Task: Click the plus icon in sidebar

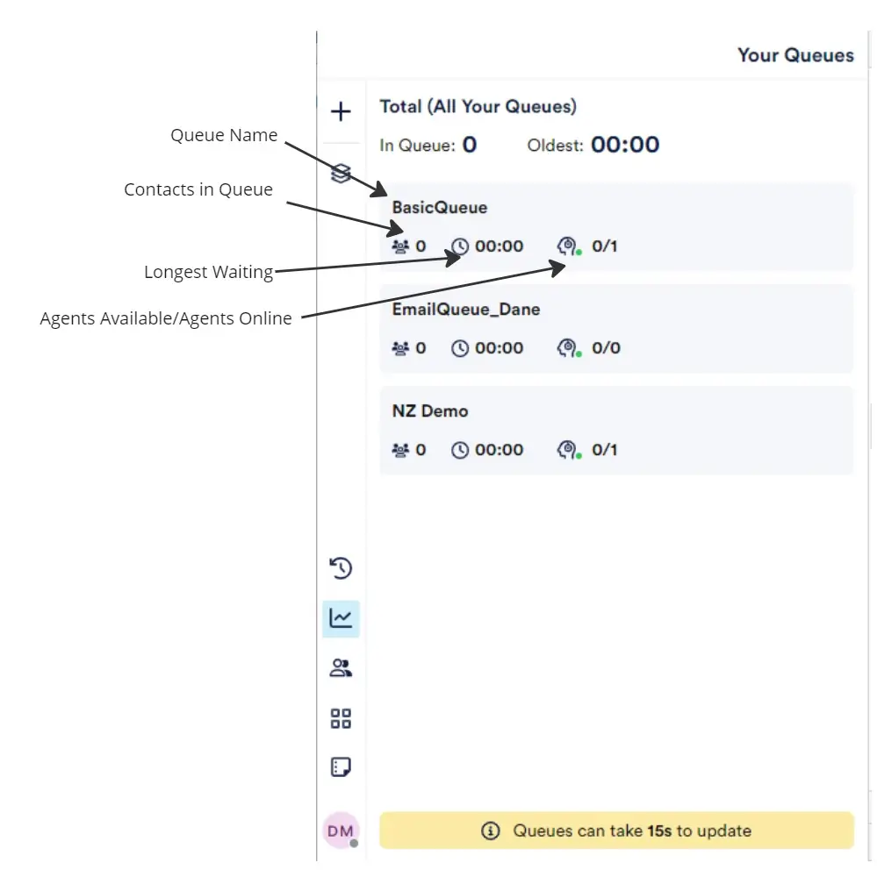Action: (341, 111)
